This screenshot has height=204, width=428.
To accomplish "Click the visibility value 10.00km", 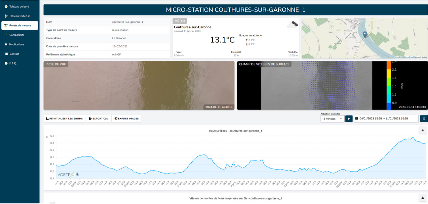I will pyautogui.click(x=293, y=55).
